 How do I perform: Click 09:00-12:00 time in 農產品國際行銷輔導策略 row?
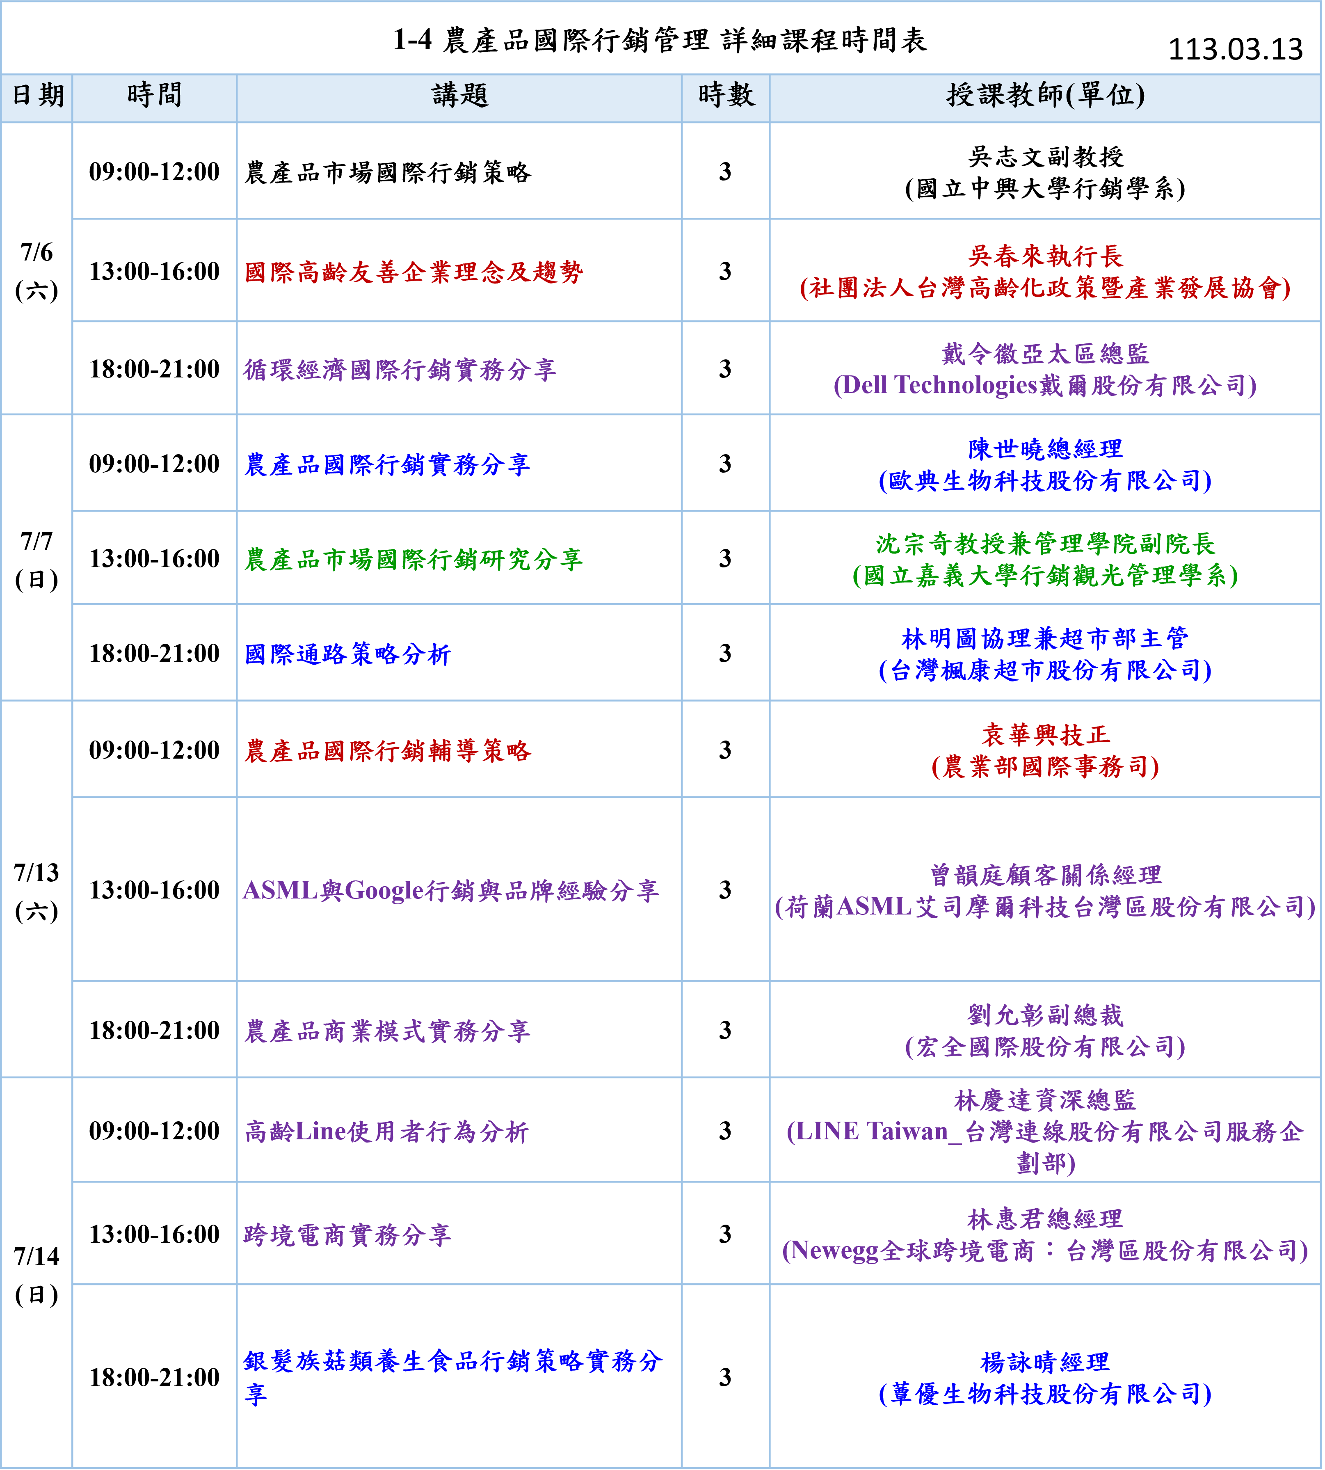154,751
